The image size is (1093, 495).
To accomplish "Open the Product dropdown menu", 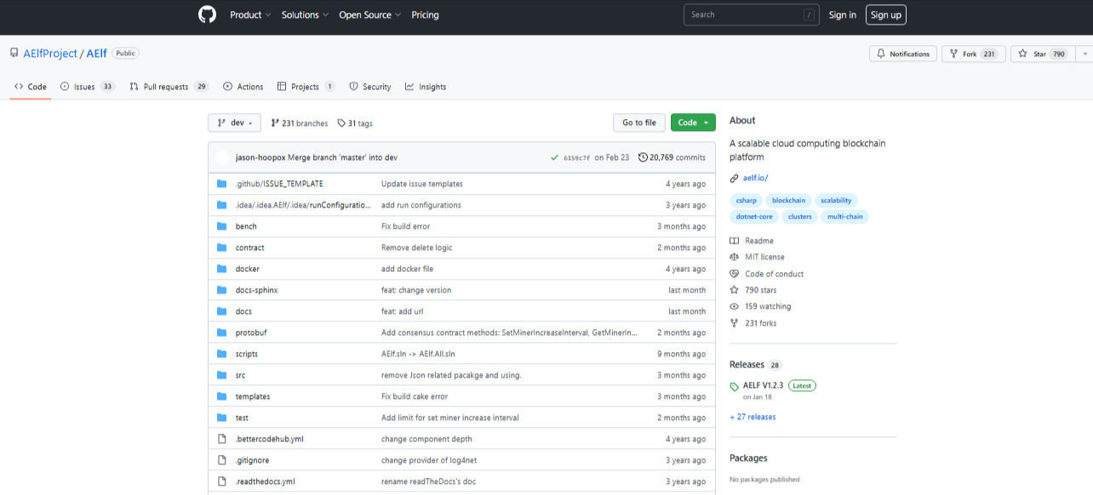I will (250, 14).
